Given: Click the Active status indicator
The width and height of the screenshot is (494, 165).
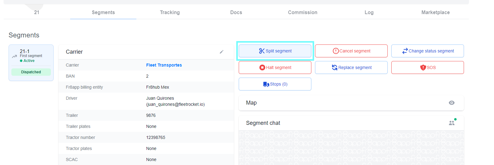Looking at the screenshot, I should tap(27, 61).
